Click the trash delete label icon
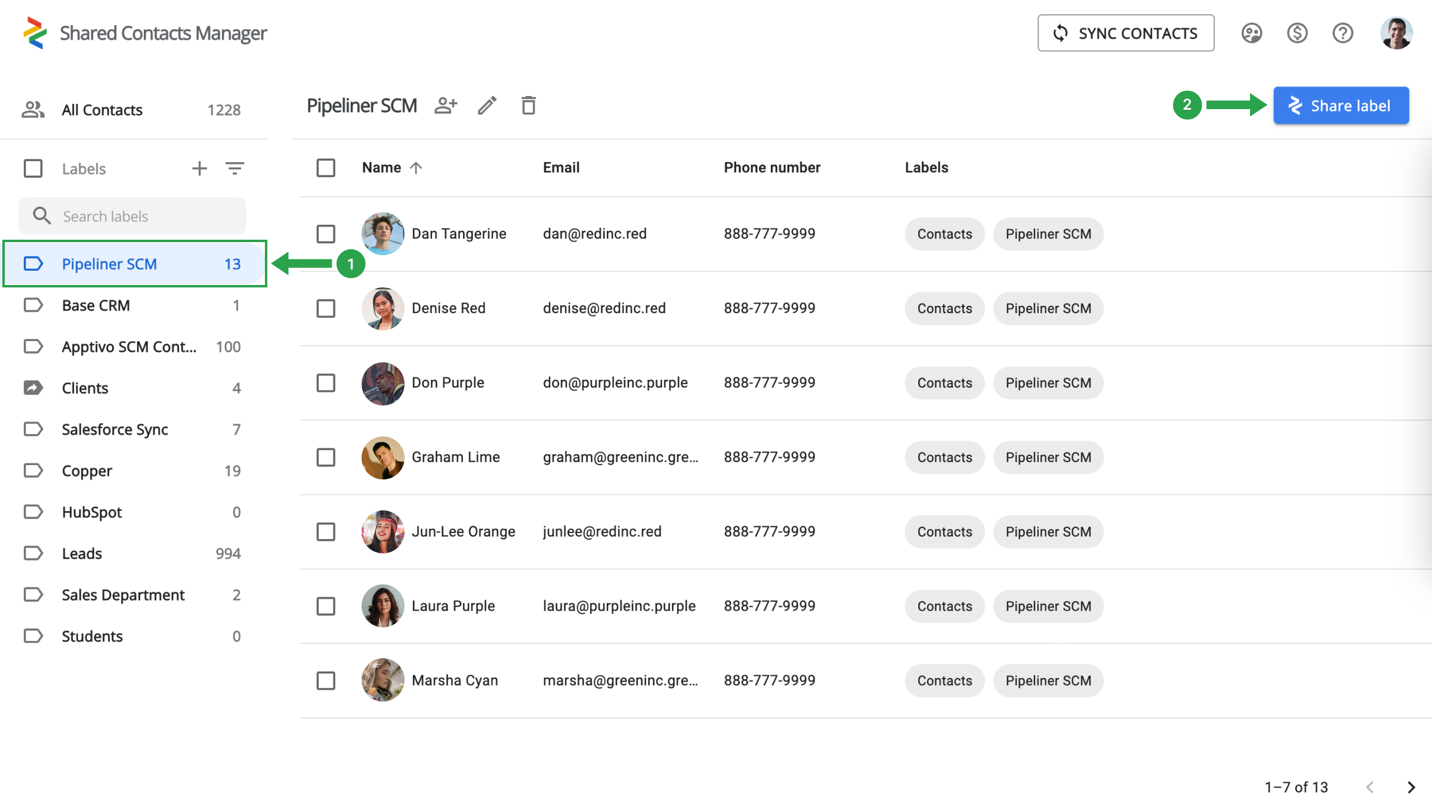This screenshot has height=805, width=1432. pos(528,106)
